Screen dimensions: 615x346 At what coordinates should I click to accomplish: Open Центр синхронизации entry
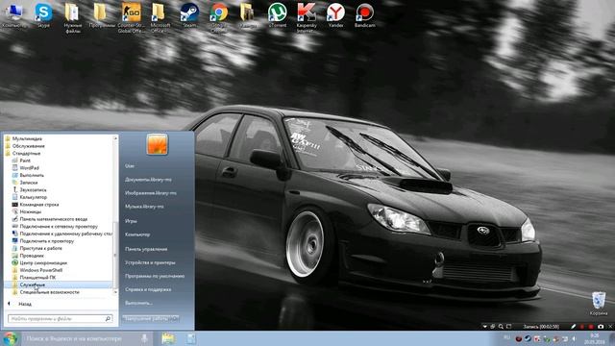point(43,263)
